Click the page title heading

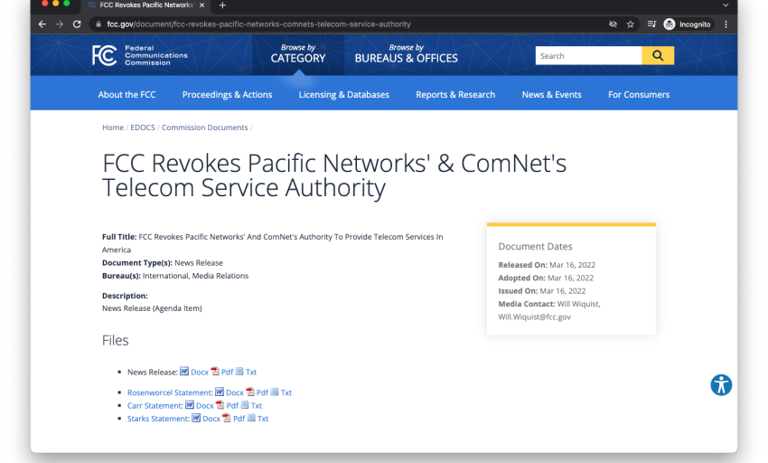coord(334,175)
